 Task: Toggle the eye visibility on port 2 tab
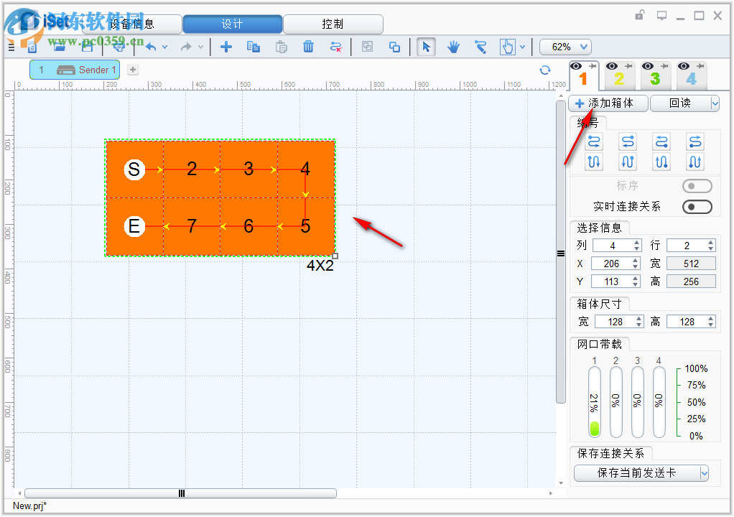tap(611, 66)
